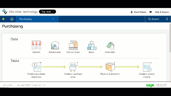
Task: Go to the home icon
Action: pyautogui.click(x=12, y=19)
